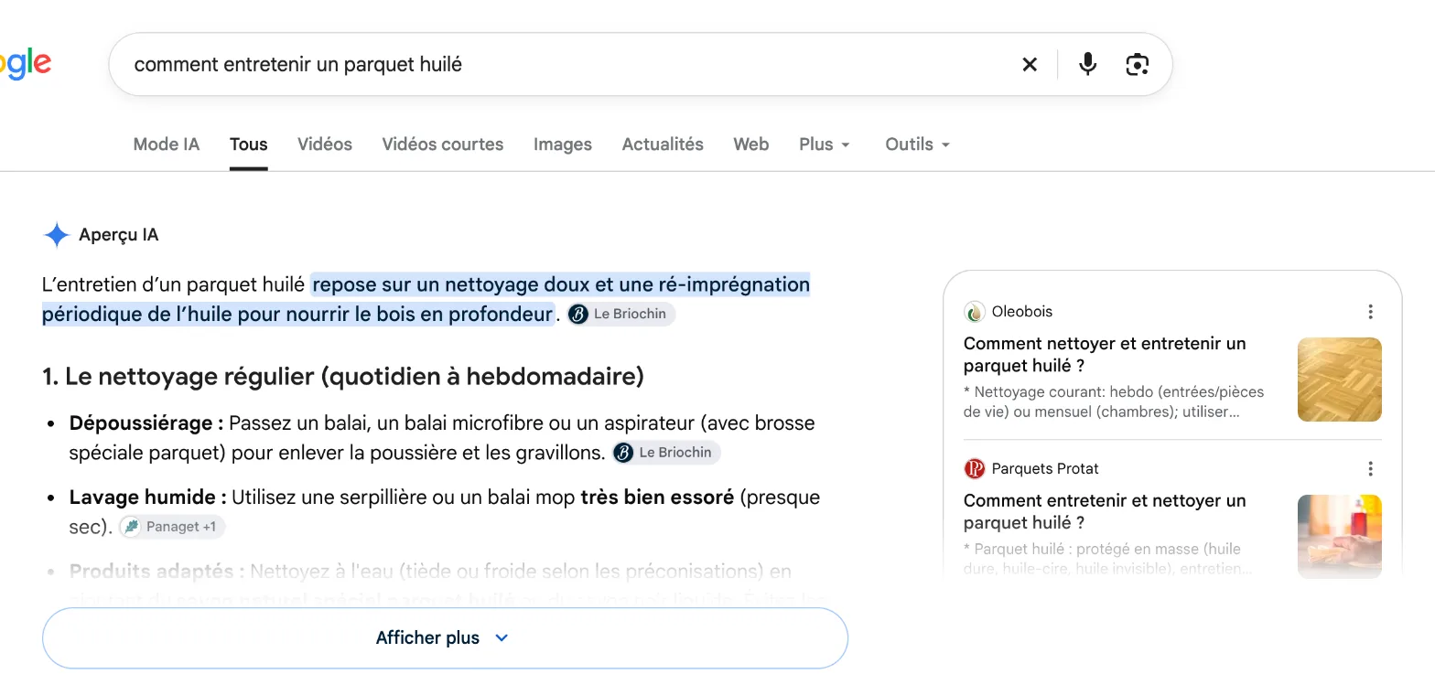The width and height of the screenshot is (1435, 674).
Task: Open Google Lens image search icon
Action: [x=1138, y=64]
